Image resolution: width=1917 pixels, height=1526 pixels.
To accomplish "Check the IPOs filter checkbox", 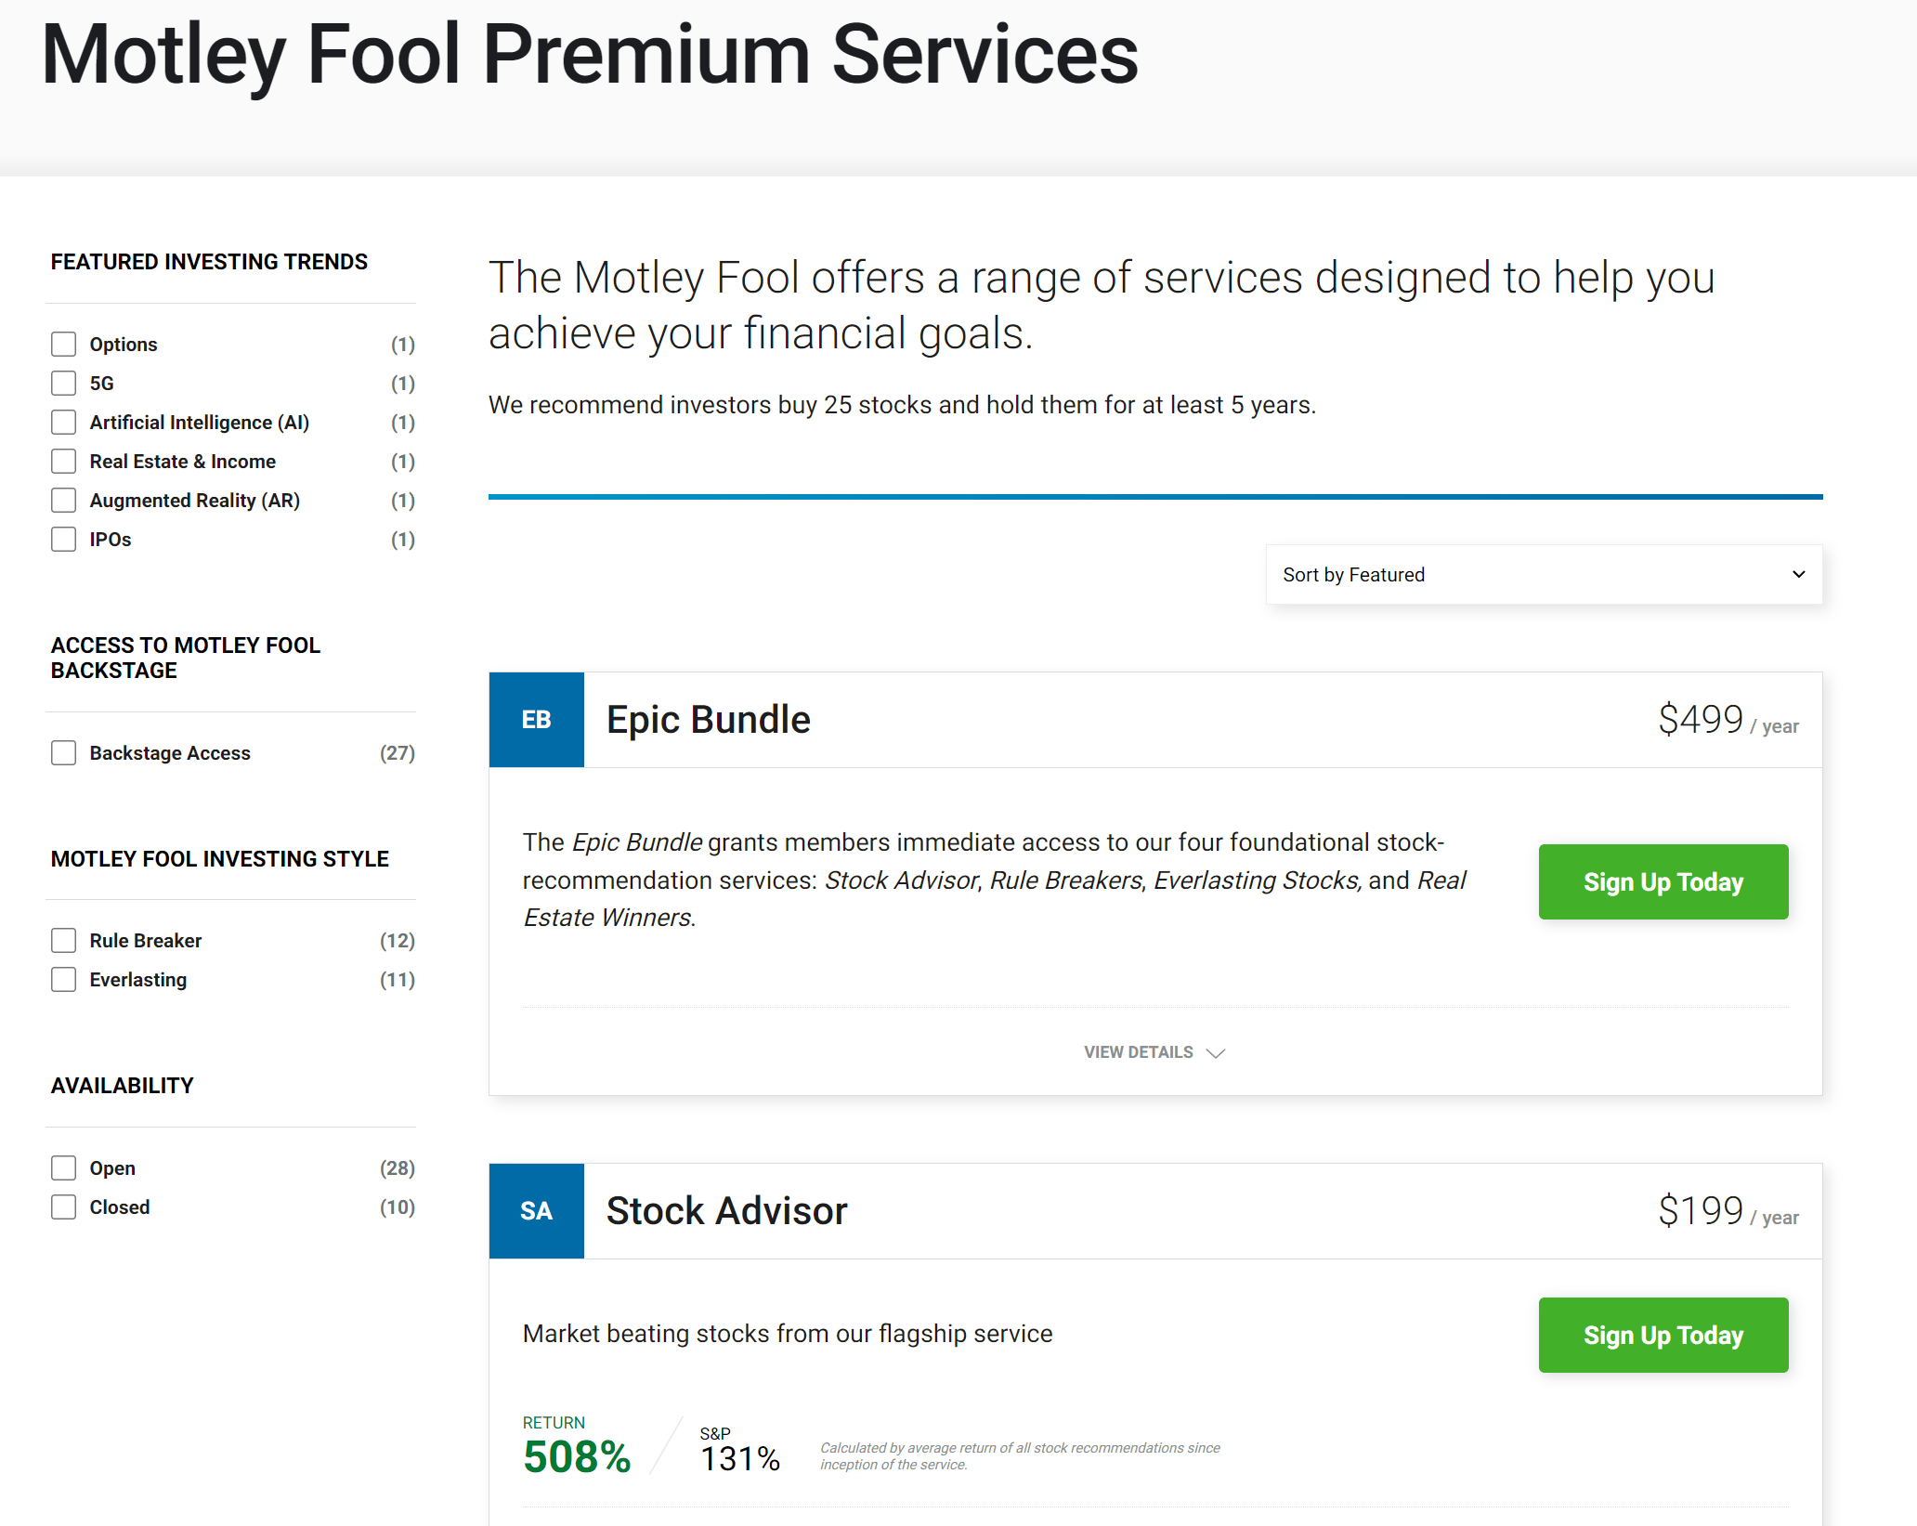I will pyautogui.click(x=64, y=540).
